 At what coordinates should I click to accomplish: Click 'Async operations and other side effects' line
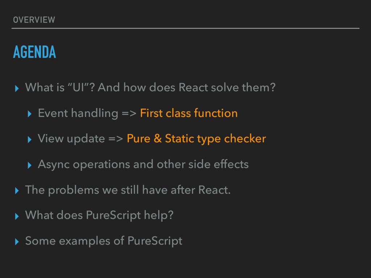(x=143, y=164)
